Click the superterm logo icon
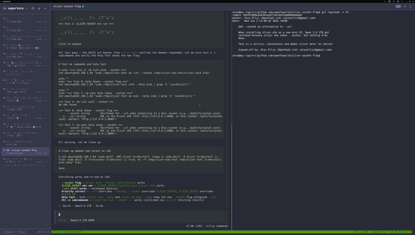This screenshot has width=415, height=235. pos(4,8)
